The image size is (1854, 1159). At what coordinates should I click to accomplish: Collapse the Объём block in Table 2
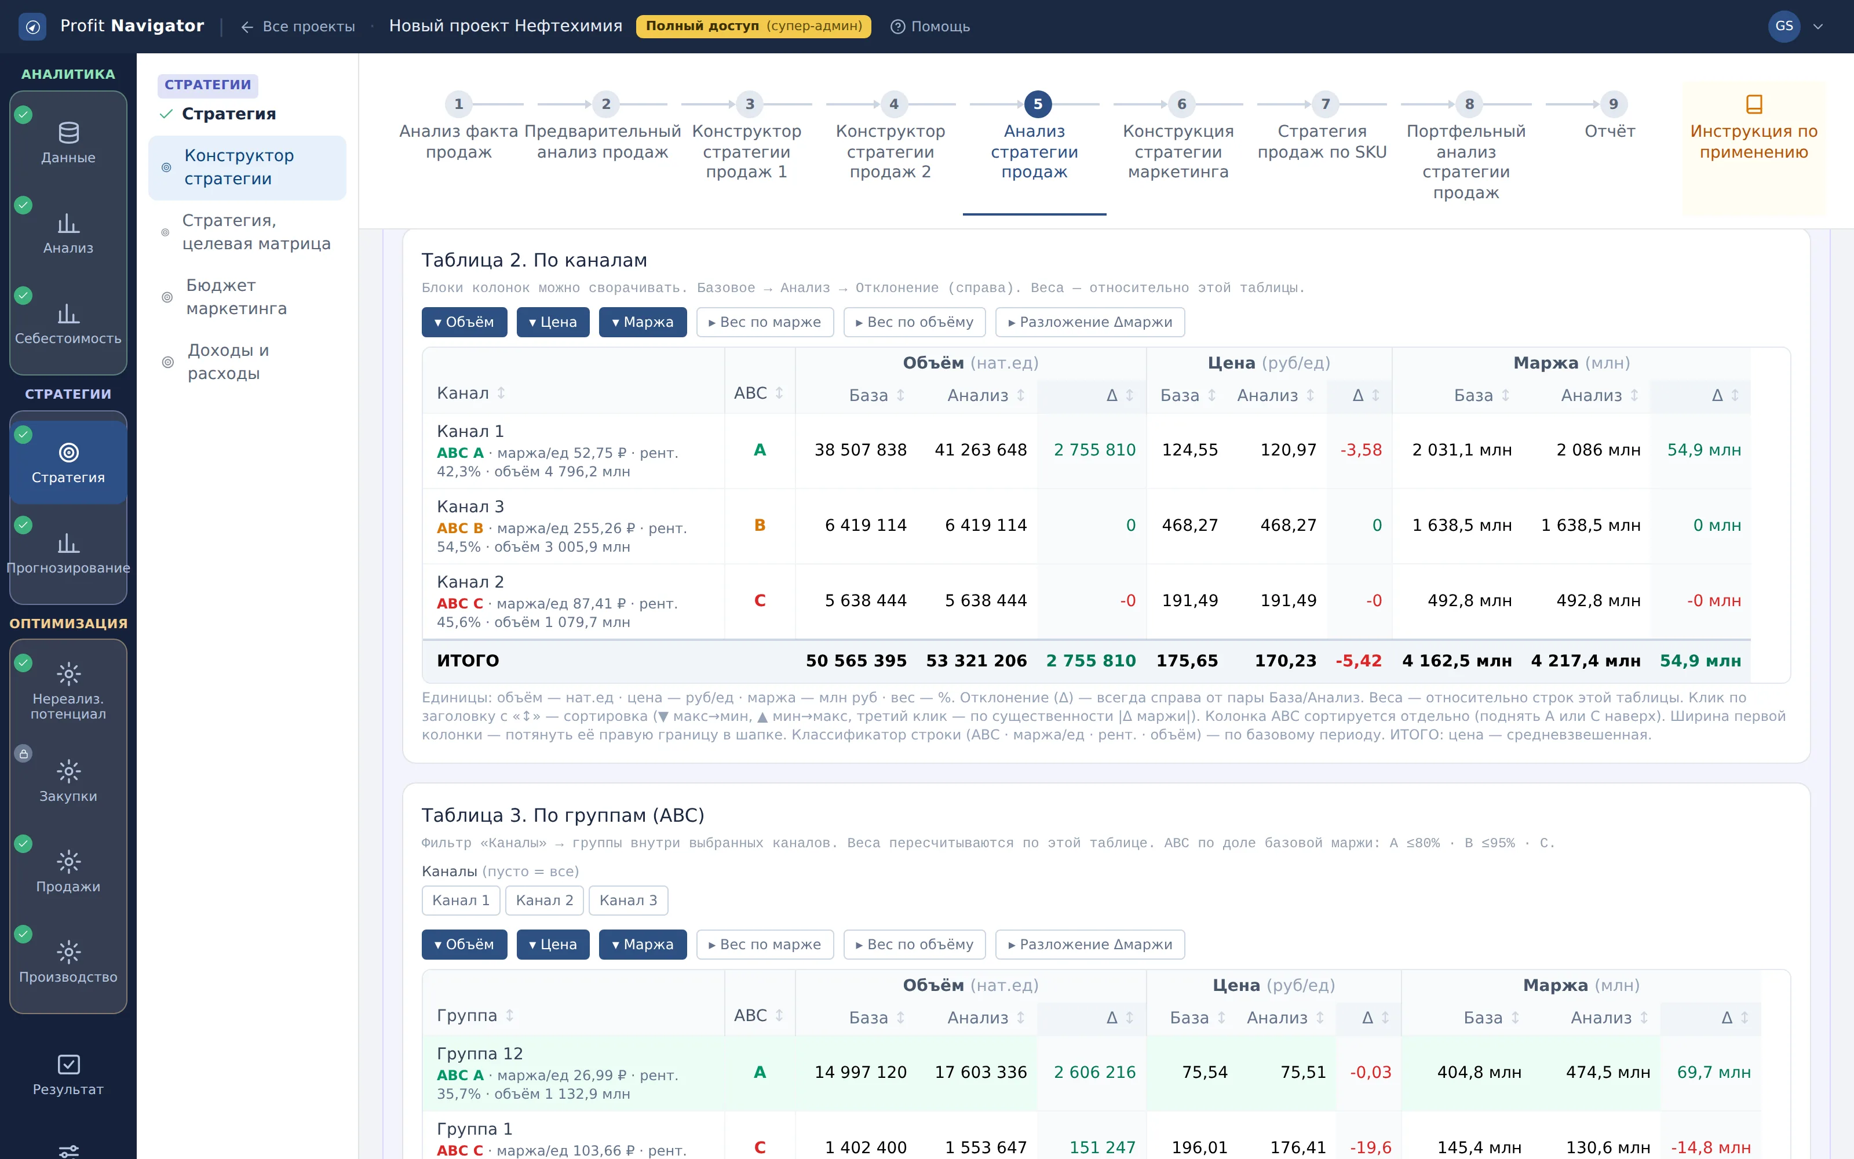tap(463, 323)
